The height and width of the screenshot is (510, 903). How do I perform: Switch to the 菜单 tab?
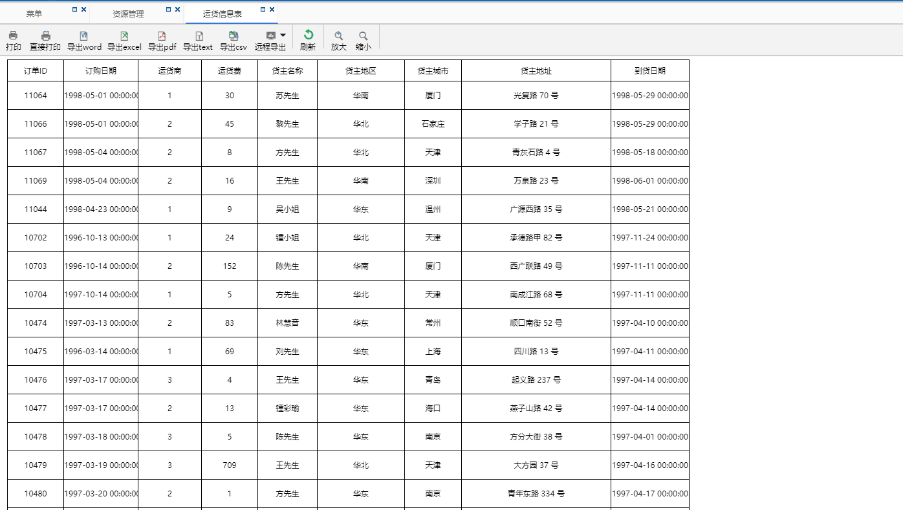tap(34, 14)
